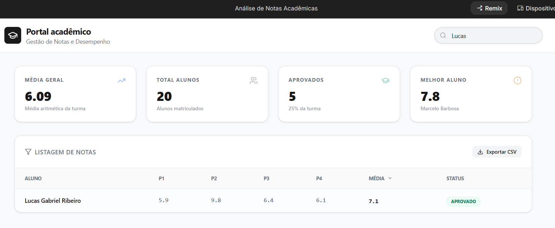Sort by the MÉDIA column chevron

tap(390, 178)
